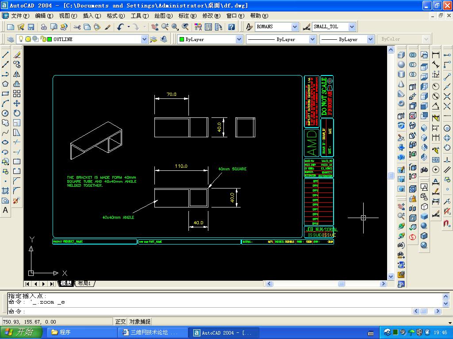The image size is (453, 339).
Task: Select the Sphere solids tool
Action: coord(401,64)
